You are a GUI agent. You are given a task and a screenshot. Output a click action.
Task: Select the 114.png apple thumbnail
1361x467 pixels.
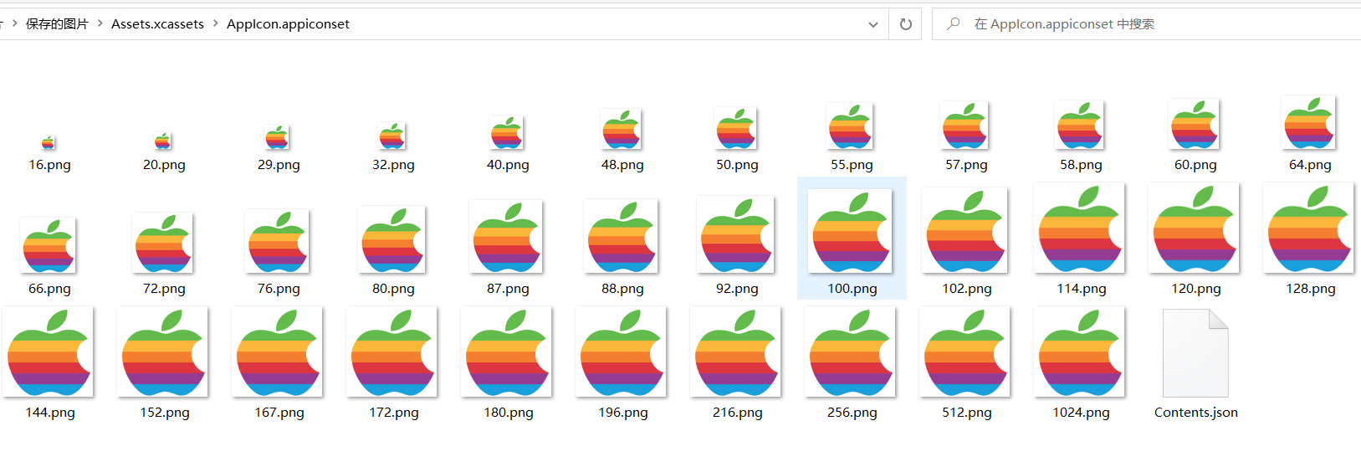[x=1080, y=228]
